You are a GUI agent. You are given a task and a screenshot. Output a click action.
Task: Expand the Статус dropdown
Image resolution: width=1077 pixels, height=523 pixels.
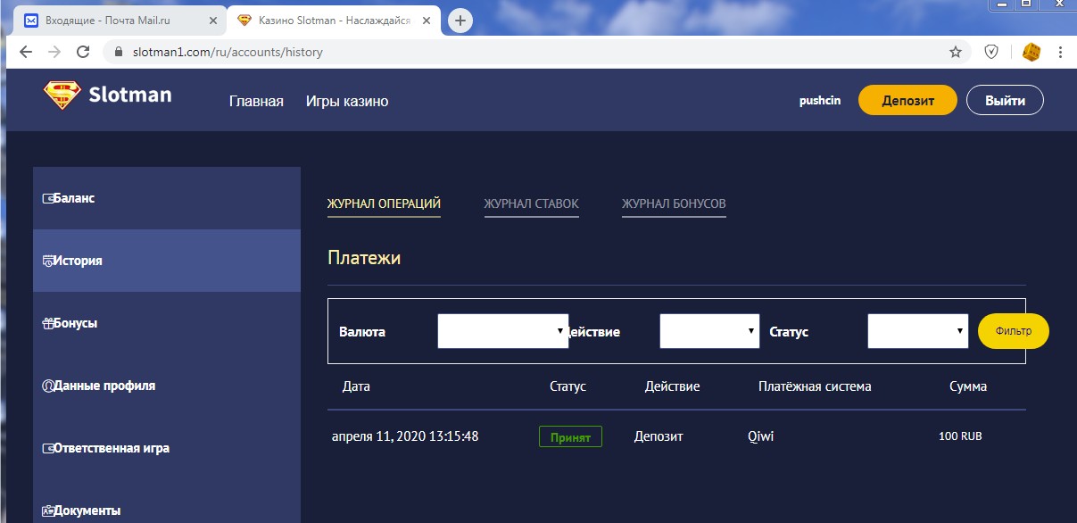(x=918, y=331)
